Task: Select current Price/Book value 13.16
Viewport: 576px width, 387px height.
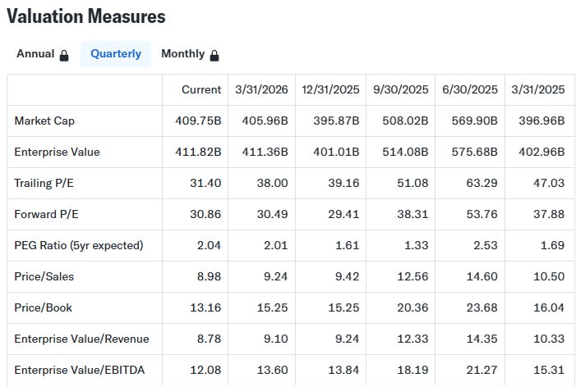Action: tap(205, 307)
